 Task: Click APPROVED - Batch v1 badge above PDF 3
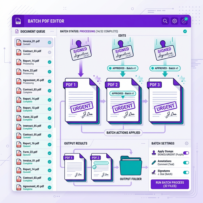tap(165, 68)
